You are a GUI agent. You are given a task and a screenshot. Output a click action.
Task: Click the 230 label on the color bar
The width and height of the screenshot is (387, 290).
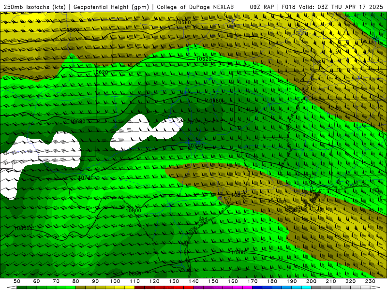point(370,281)
